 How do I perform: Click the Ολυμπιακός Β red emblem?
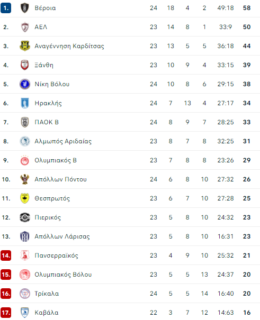pos(25,160)
